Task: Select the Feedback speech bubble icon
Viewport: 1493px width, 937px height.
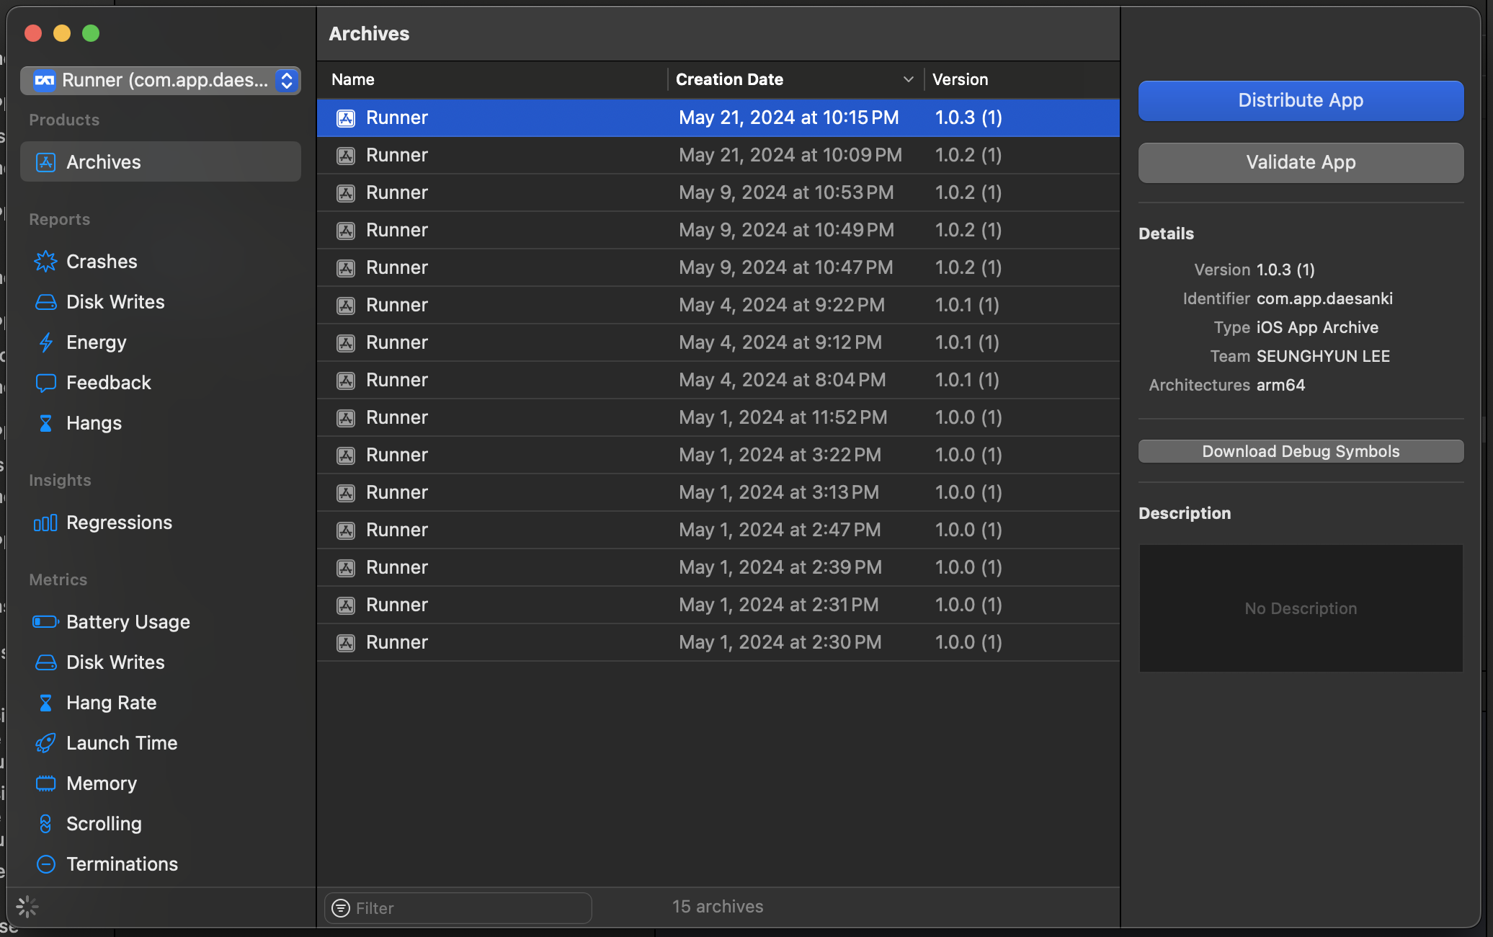Action: tap(45, 383)
